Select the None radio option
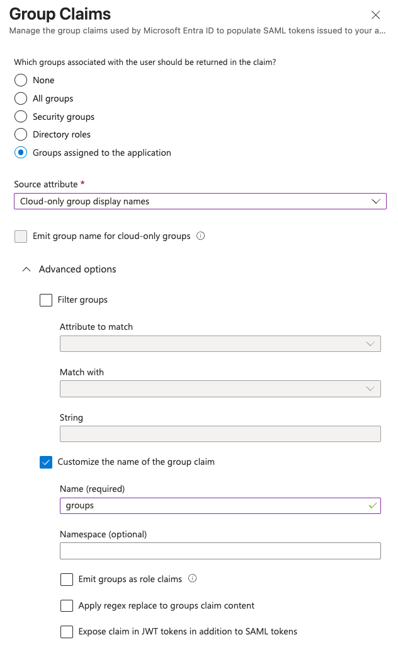Viewport: 398px width, 654px height. pos(20,80)
